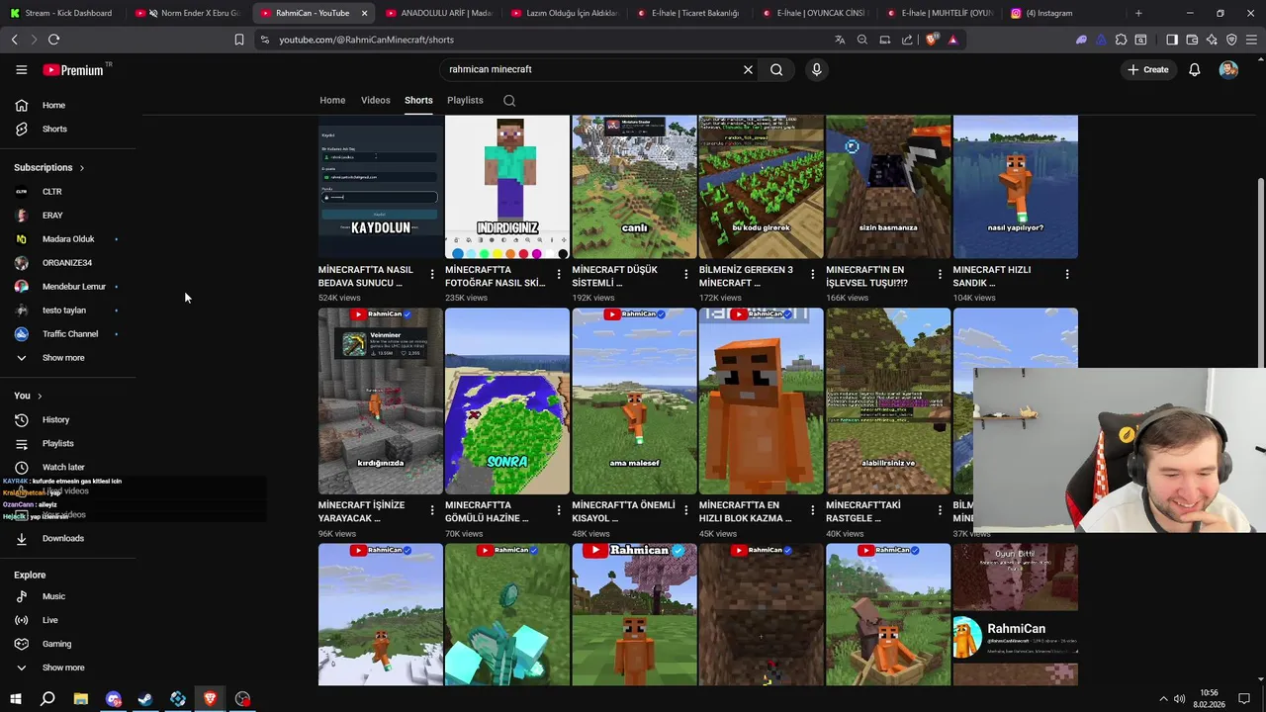
Task: Open the Madara Olduk subscription
Action: pyautogui.click(x=67, y=238)
